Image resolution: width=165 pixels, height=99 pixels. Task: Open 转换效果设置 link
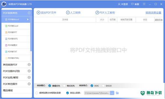point(153,13)
